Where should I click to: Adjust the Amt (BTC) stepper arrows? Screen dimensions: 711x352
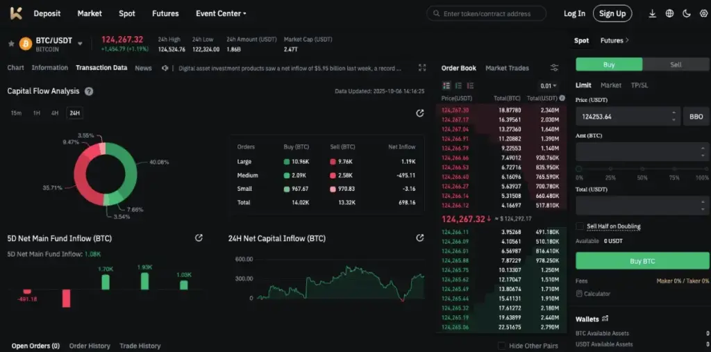pos(703,152)
